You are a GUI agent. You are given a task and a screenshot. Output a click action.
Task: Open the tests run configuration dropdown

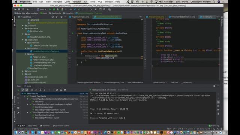click(42, 9)
